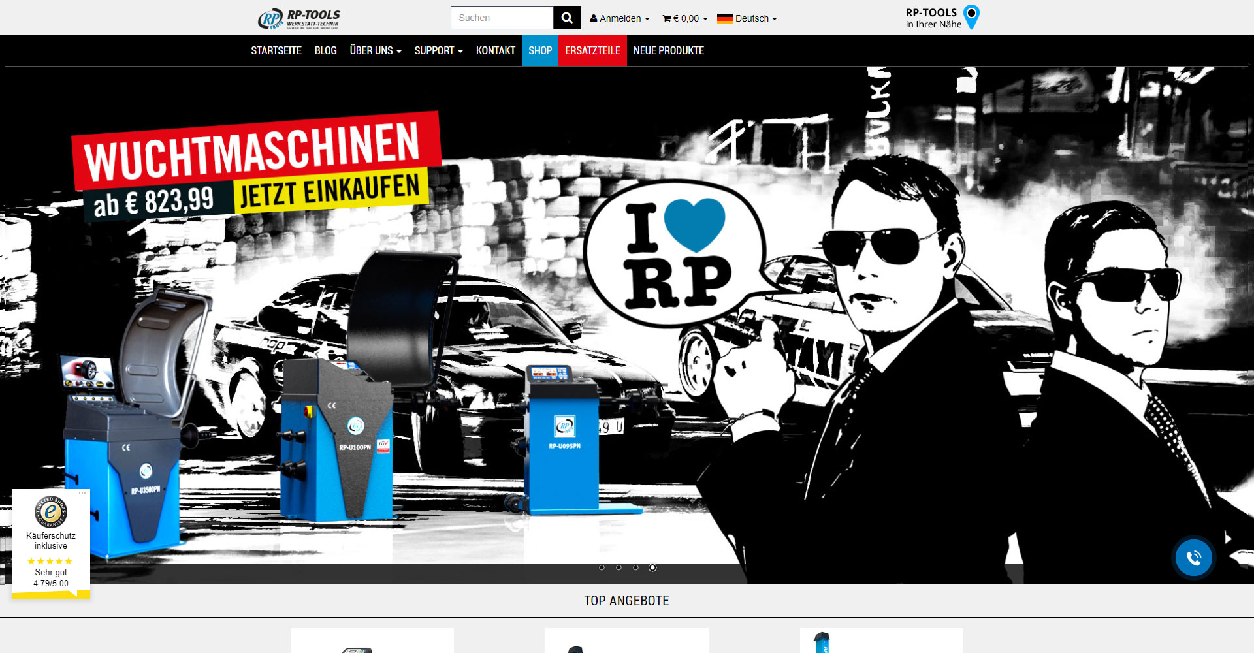Expand the SUPPORT menu
This screenshot has height=653, width=1254.
coord(438,50)
